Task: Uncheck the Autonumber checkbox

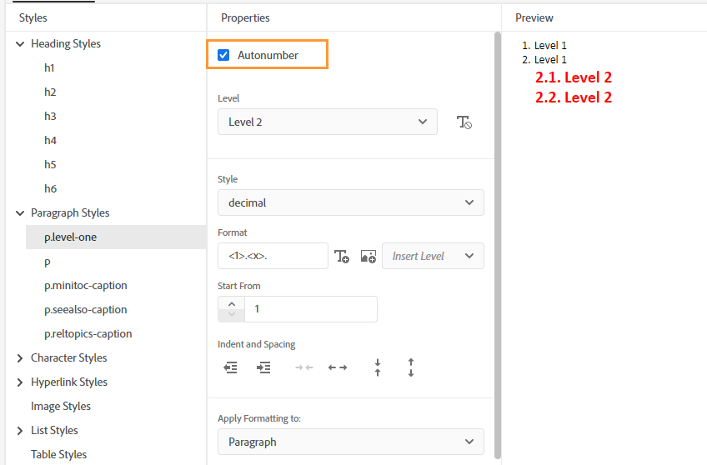Action: coord(223,55)
